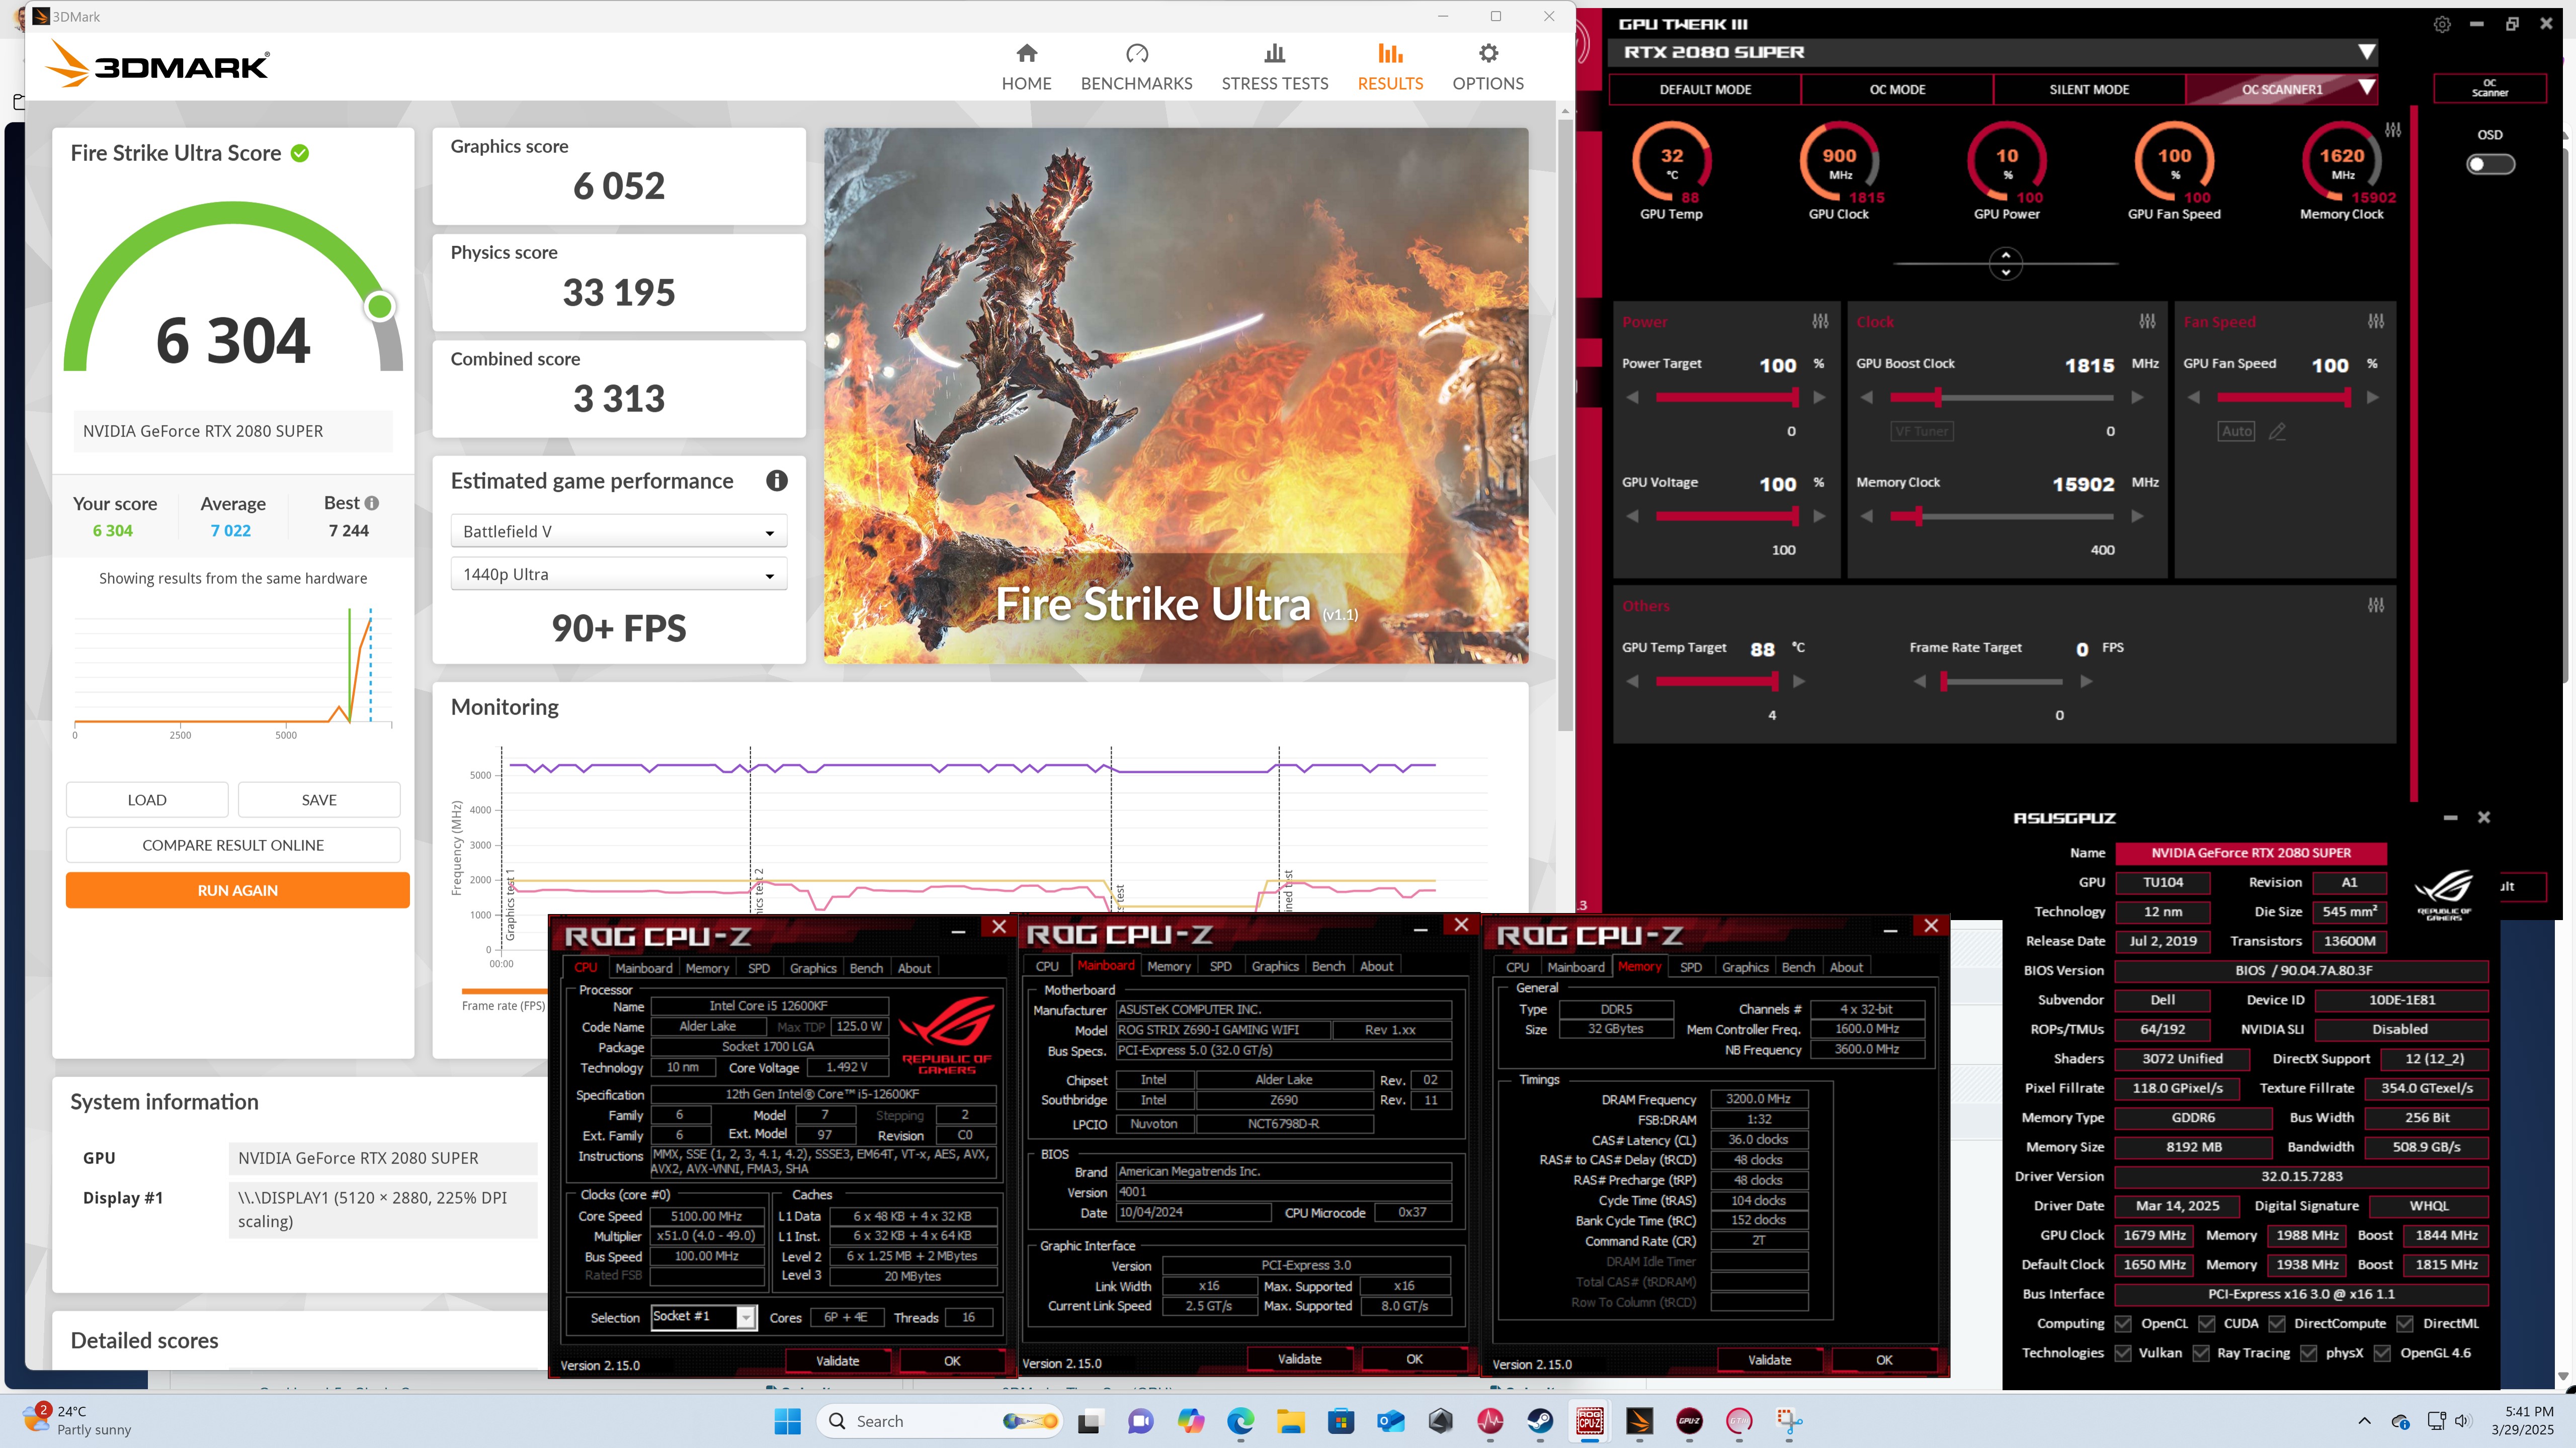Click the Frame Rate Target slider
Image resolution: width=2576 pixels, height=1448 pixels.
pos(2001,682)
